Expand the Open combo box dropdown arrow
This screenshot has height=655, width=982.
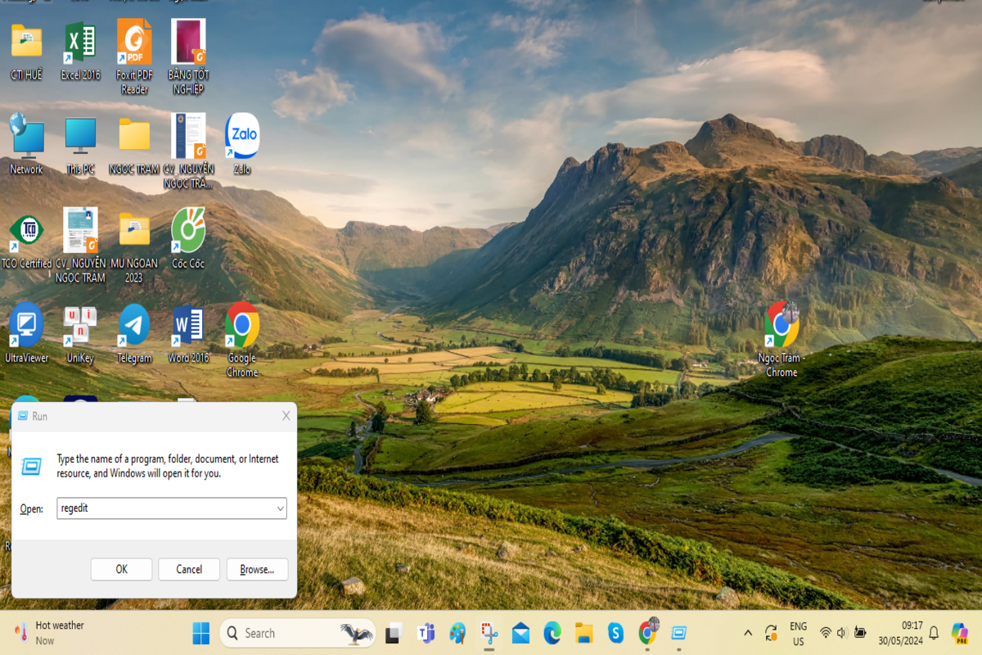[281, 508]
